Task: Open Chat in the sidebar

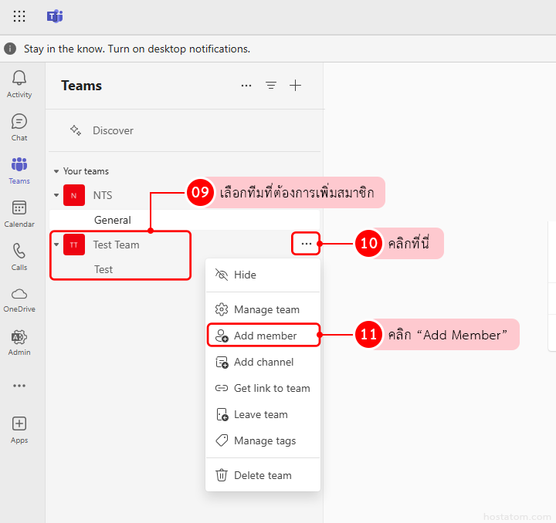Action: coord(19,127)
